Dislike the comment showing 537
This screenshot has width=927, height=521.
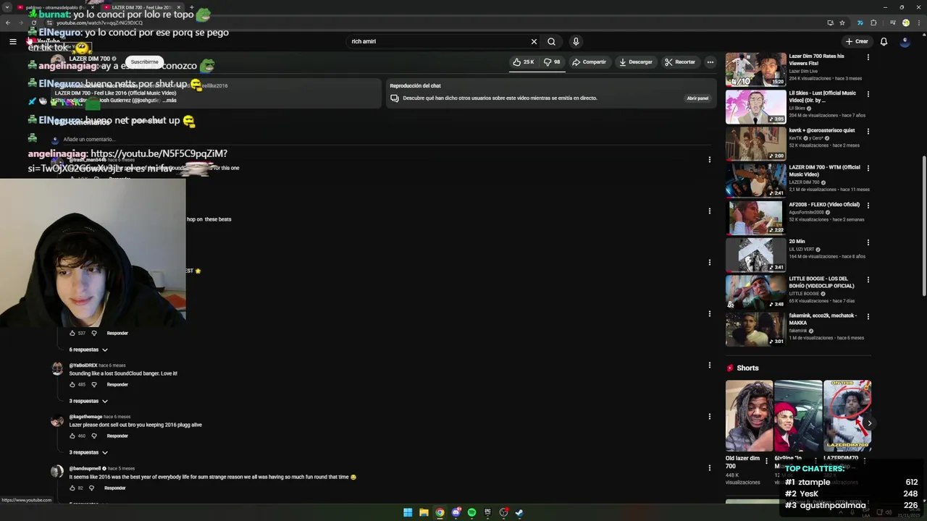pyautogui.click(x=94, y=333)
